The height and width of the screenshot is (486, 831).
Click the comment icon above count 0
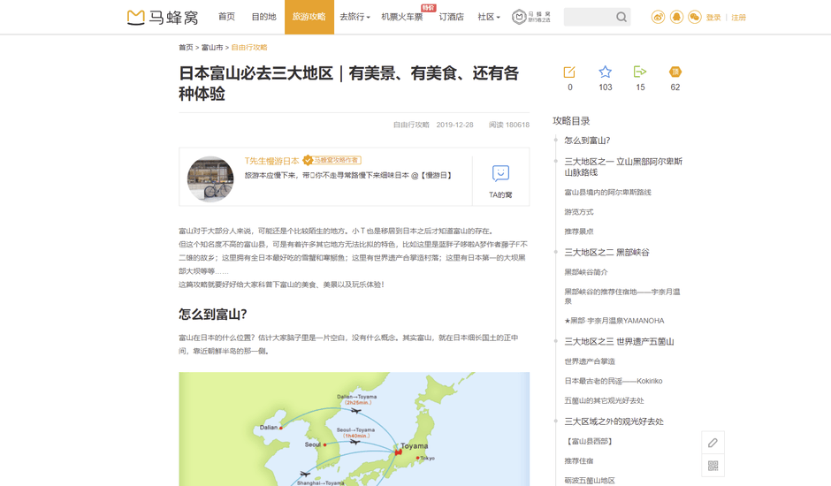pyautogui.click(x=569, y=72)
